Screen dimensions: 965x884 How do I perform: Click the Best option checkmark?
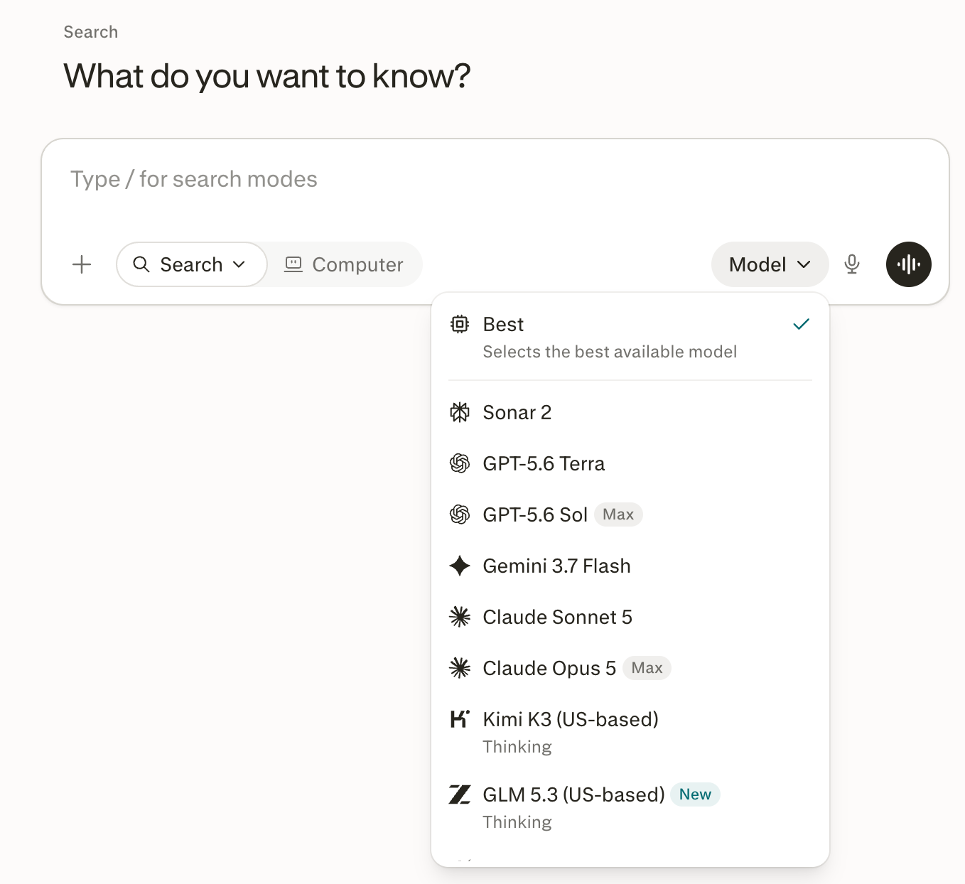[x=801, y=324]
